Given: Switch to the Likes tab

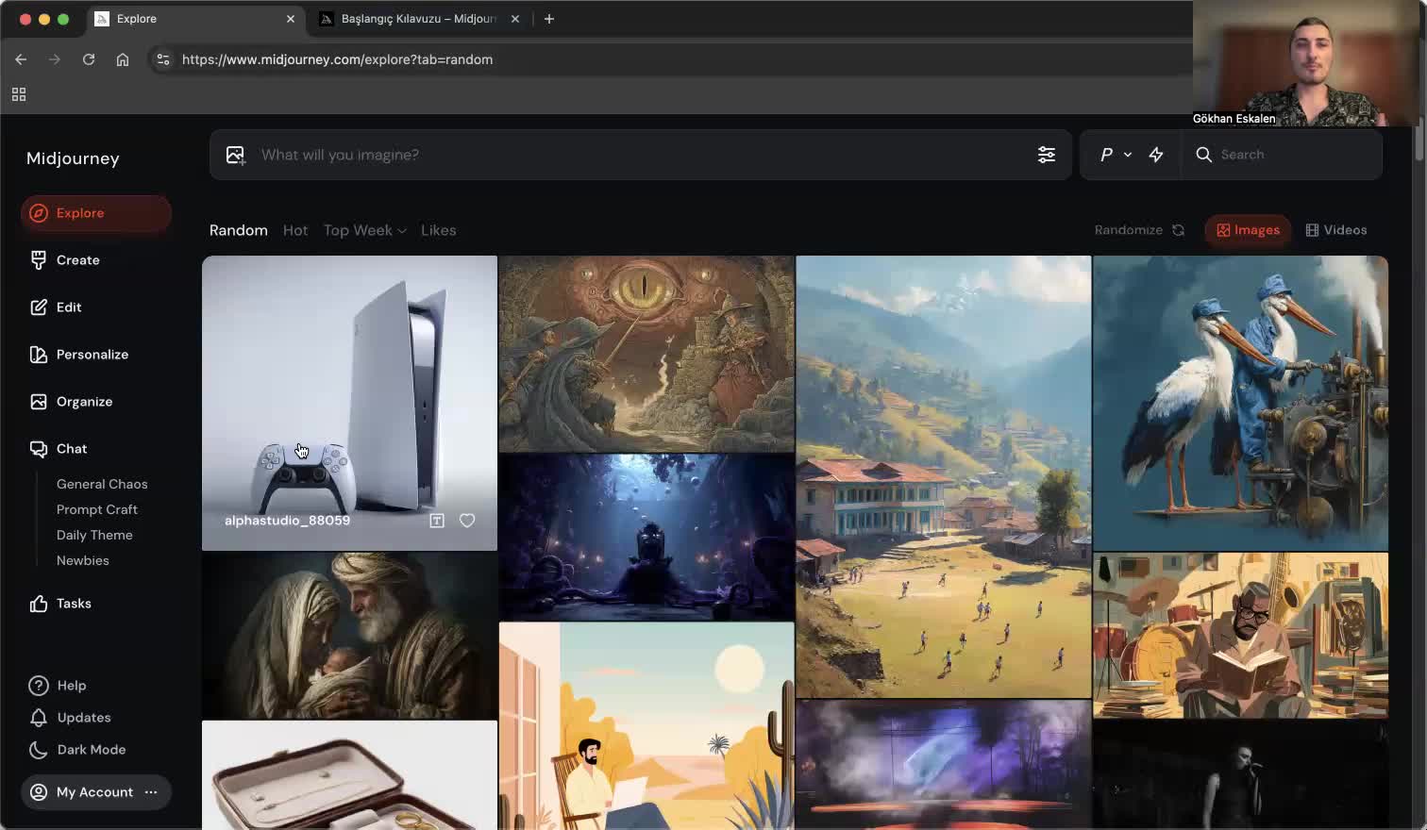Looking at the screenshot, I should pyautogui.click(x=439, y=230).
